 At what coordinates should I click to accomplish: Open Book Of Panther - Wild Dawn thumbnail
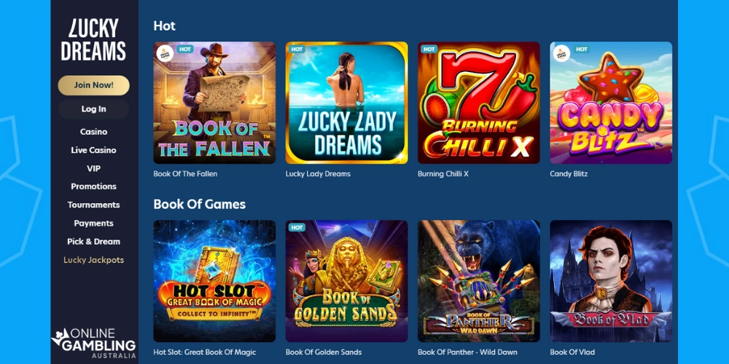point(479,281)
